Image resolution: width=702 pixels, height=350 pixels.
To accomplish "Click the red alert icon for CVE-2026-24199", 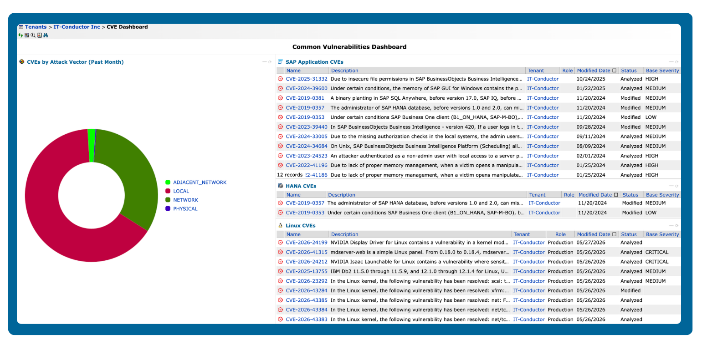I will click(281, 243).
